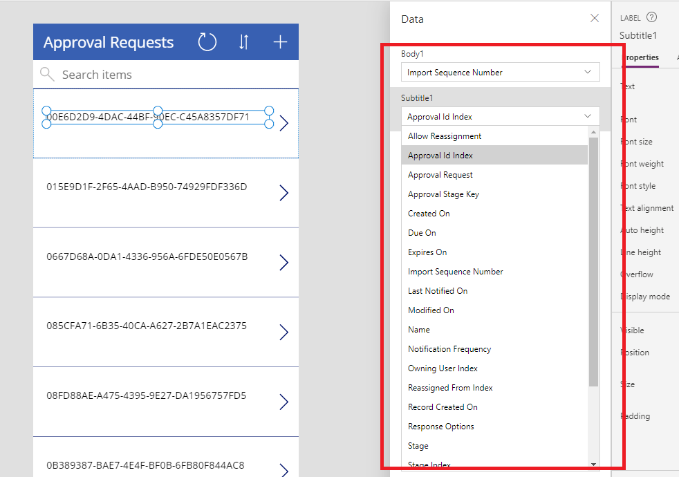Select Last Notified On option
This screenshot has height=477, width=679.
coord(494,291)
